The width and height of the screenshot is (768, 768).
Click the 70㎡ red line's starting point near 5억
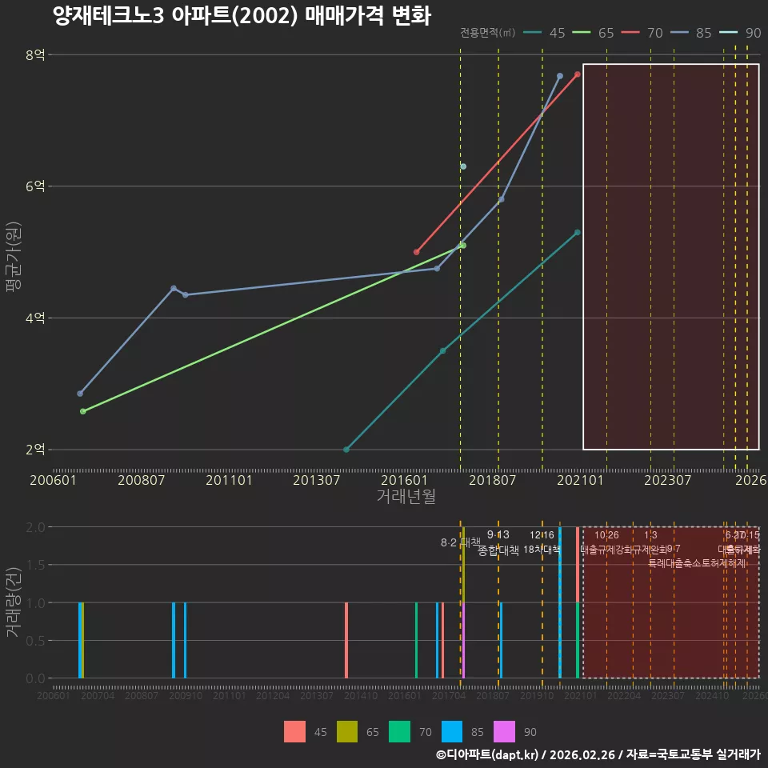[x=416, y=252]
